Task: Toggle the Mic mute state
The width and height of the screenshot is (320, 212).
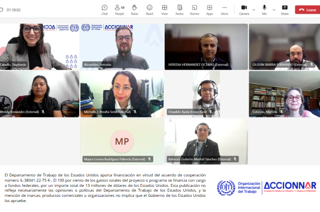Action: [264, 10]
